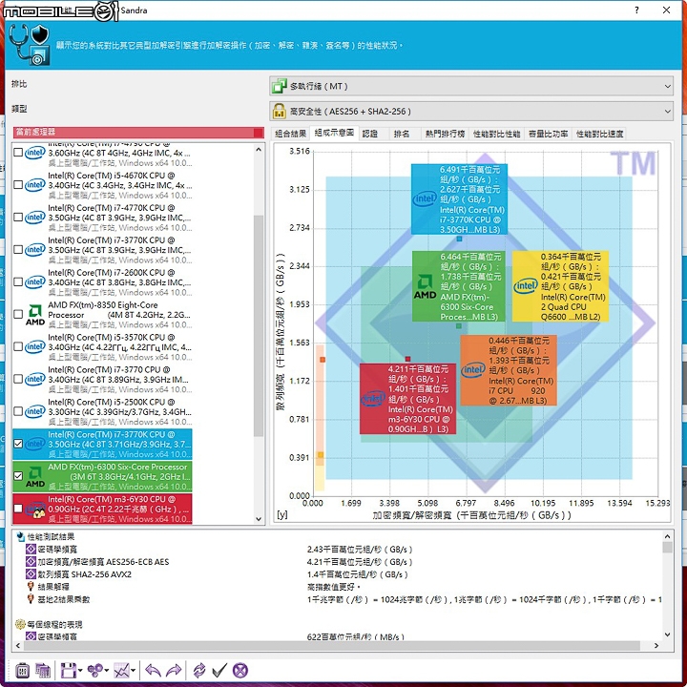
Task: Click the red m3-6Y30 result card in chart
Action: click(x=408, y=399)
